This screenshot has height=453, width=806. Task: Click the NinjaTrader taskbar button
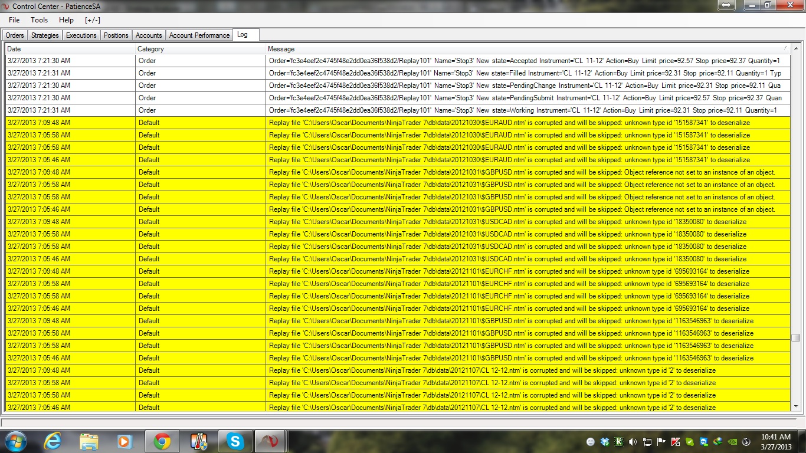[x=271, y=441]
